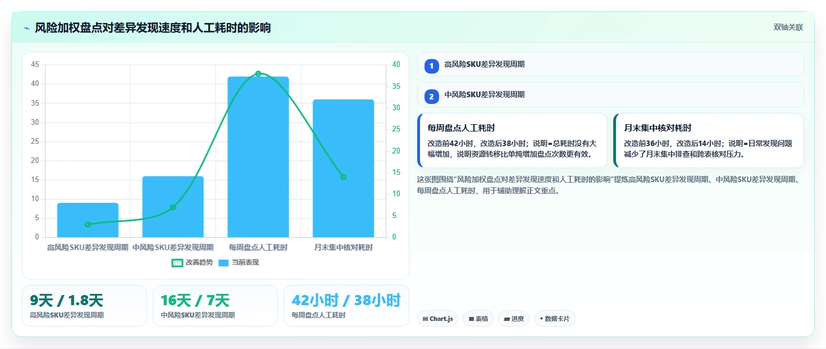Click x-axis label 每周盘点人工耗时
The image size is (826, 349).
pos(258,247)
